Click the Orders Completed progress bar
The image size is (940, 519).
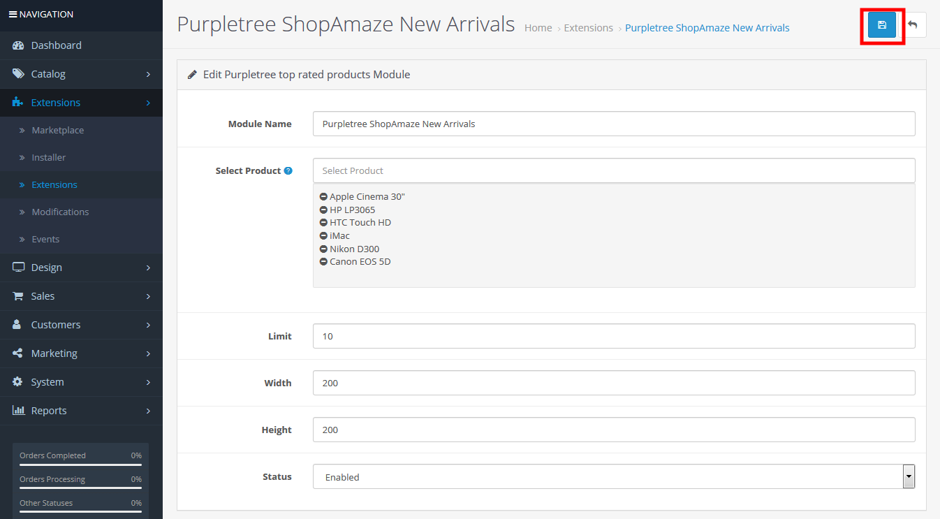(x=80, y=465)
